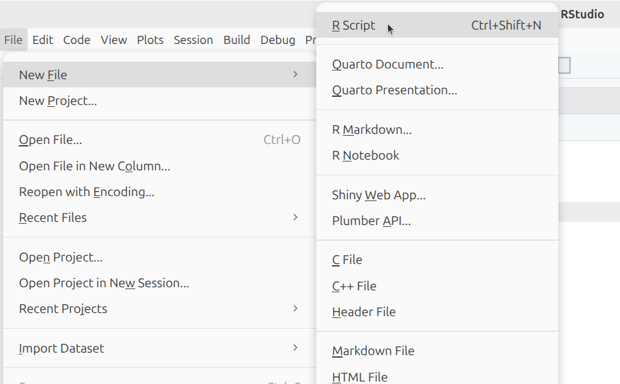Create a new Quarto Presentation...
620x384 pixels.
click(x=437, y=90)
